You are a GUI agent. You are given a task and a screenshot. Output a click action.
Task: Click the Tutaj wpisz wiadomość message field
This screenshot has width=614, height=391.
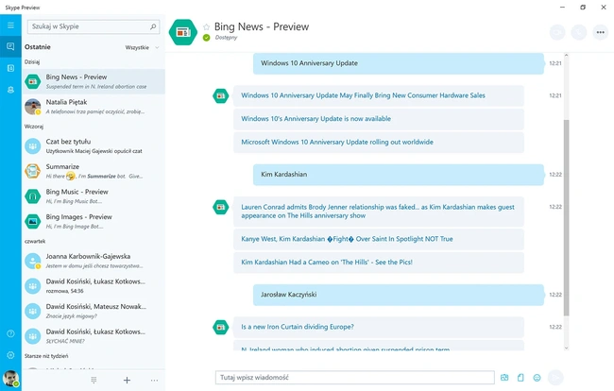pyautogui.click(x=355, y=378)
